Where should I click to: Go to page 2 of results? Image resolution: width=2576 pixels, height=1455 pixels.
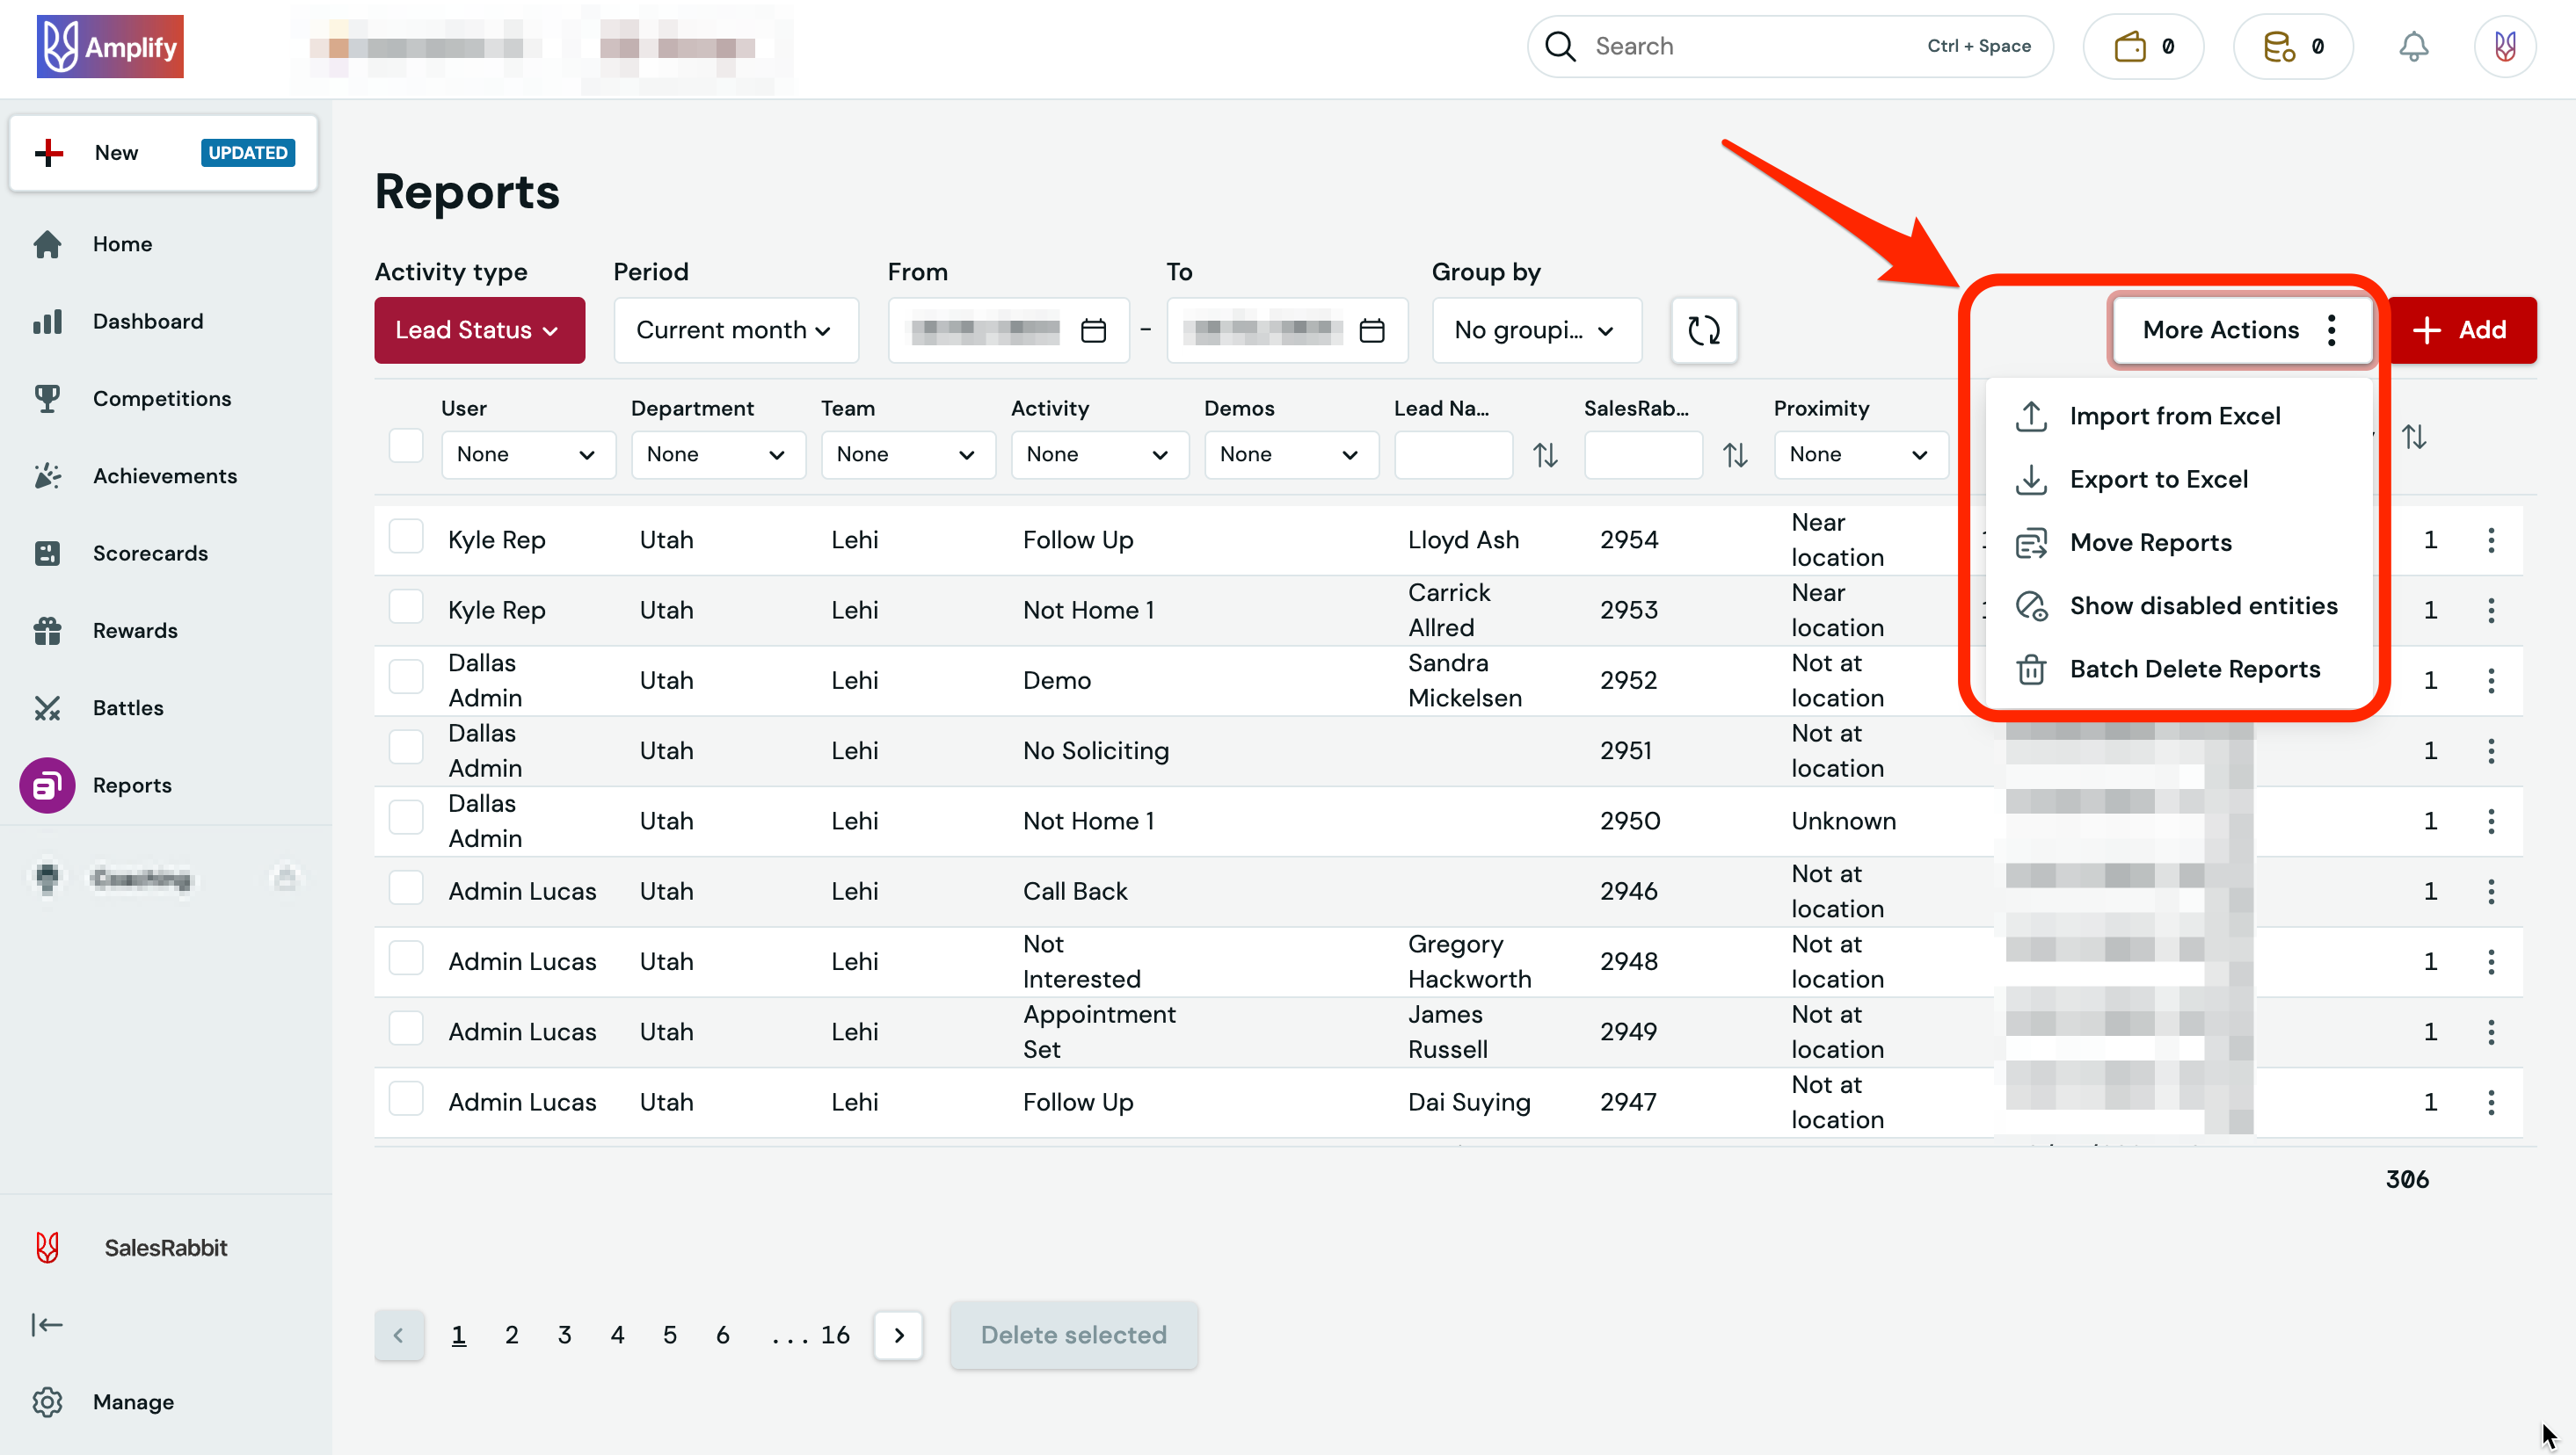pos(511,1336)
